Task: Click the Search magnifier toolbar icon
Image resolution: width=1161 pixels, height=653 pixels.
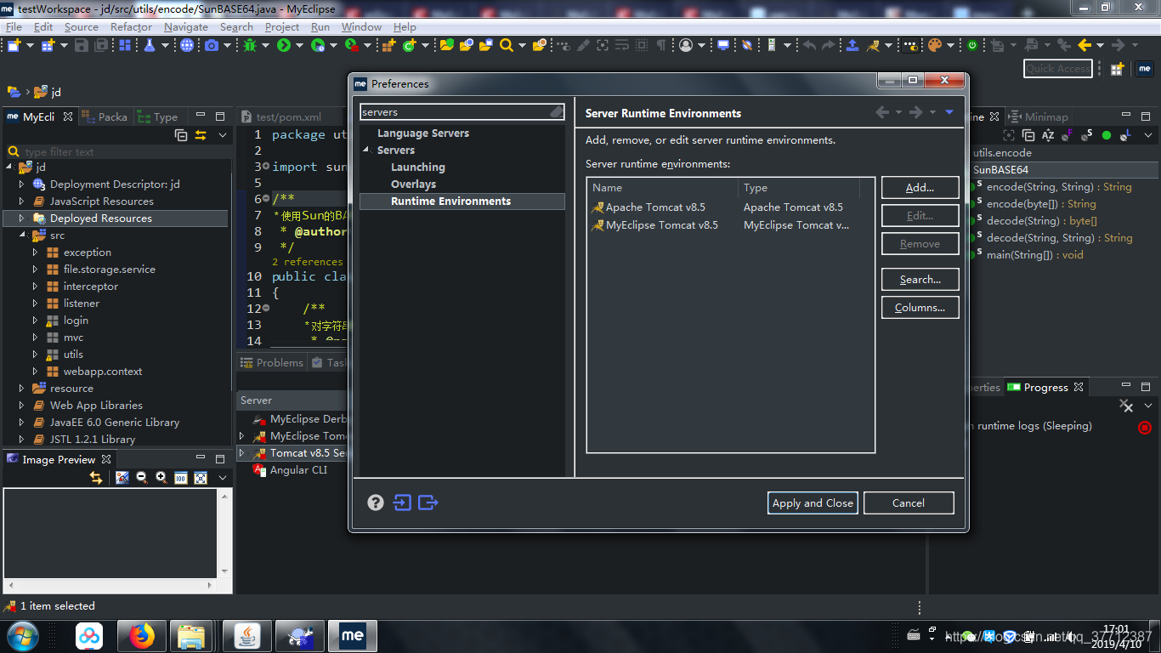Action: pos(507,45)
